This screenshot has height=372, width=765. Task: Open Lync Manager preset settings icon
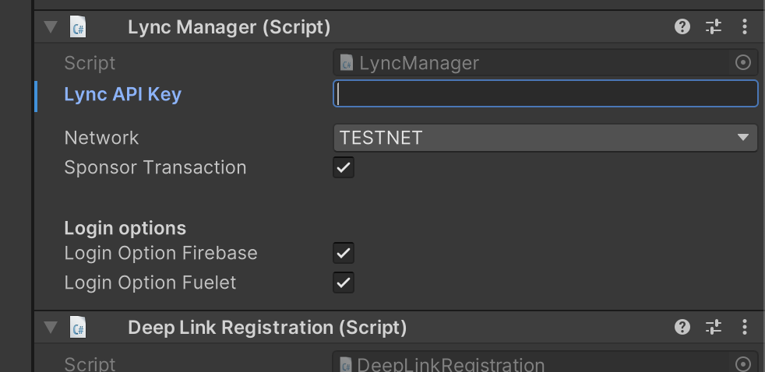[714, 26]
